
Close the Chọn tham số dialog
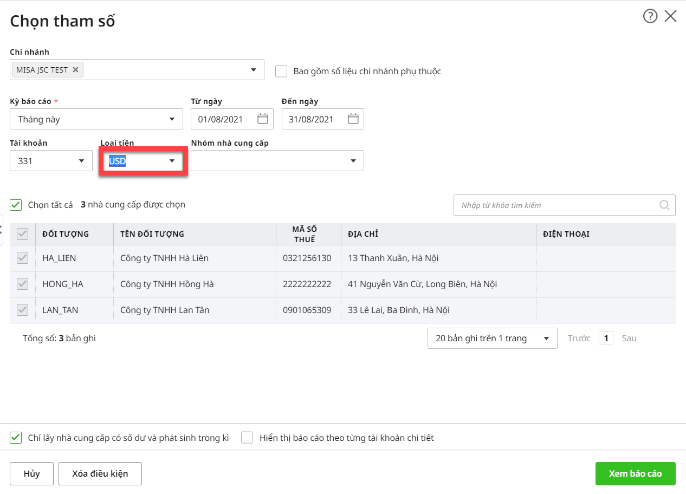tap(670, 16)
